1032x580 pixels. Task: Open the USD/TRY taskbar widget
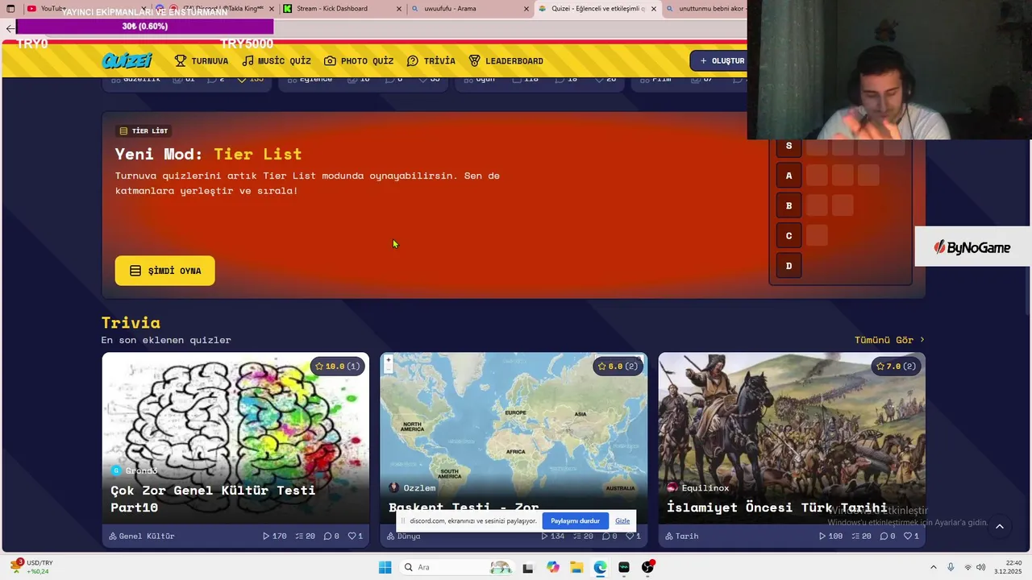(32, 567)
